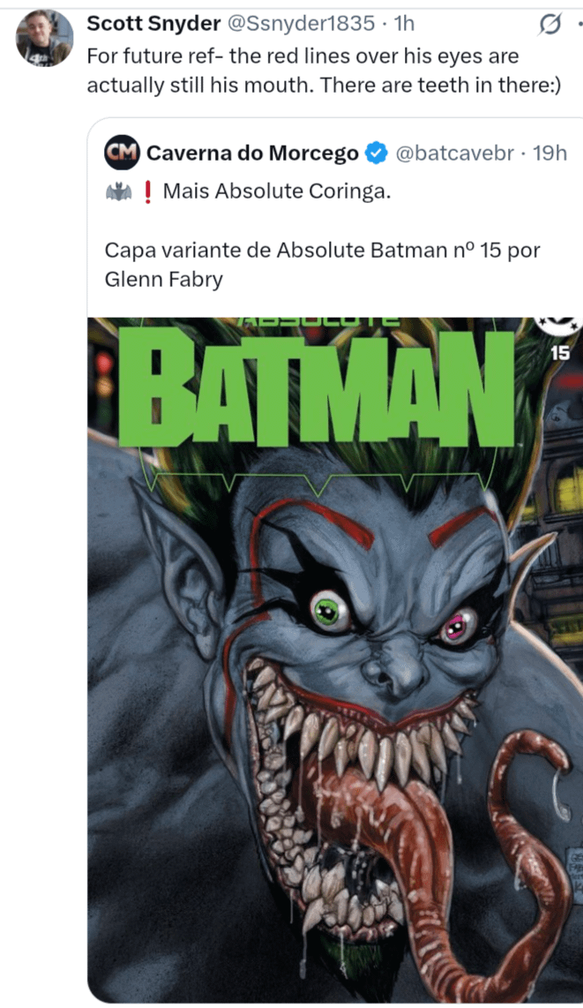The image size is (583, 1008).
Task: Click the blue verified badge
Action: click(377, 153)
